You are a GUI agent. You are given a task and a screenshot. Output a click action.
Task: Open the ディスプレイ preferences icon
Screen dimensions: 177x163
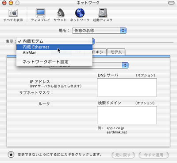pyautogui.click(x=40, y=15)
